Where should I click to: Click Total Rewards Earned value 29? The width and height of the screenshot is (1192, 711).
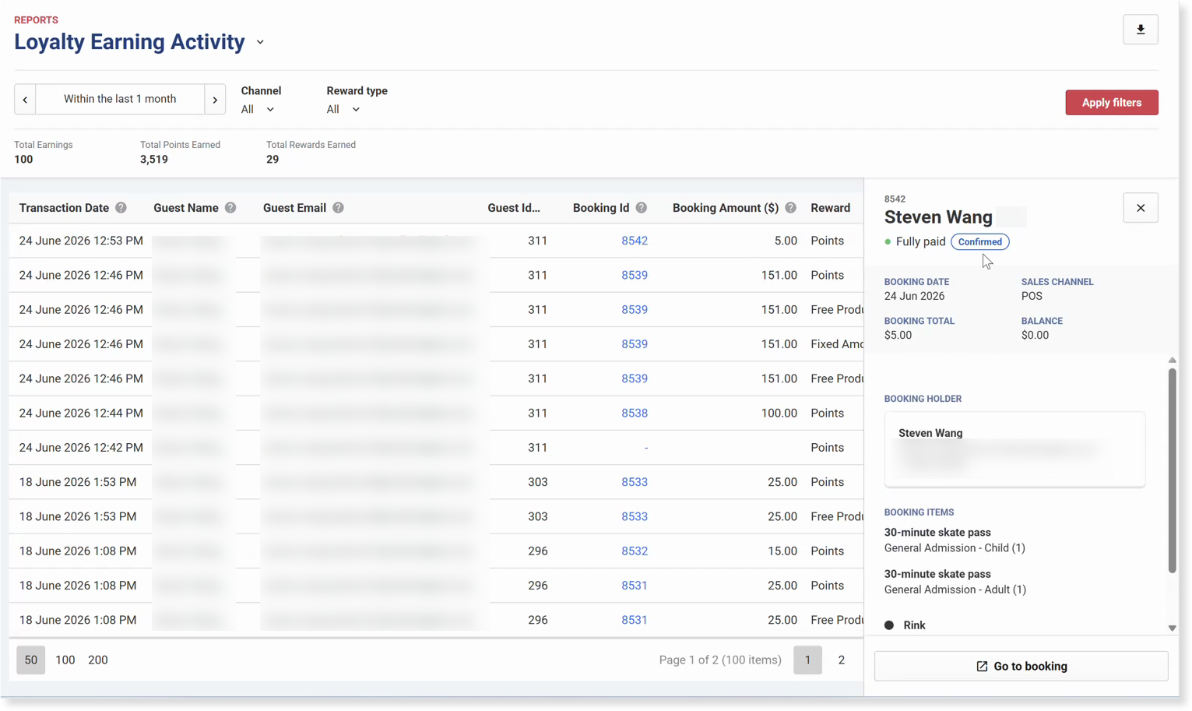(x=273, y=160)
